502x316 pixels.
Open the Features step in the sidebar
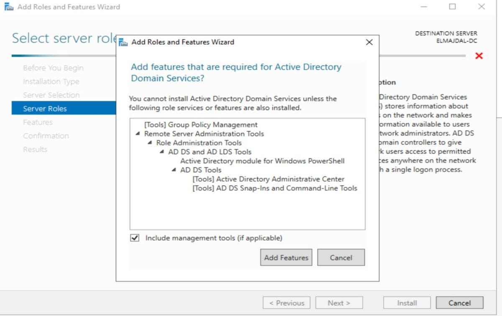tap(38, 122)
